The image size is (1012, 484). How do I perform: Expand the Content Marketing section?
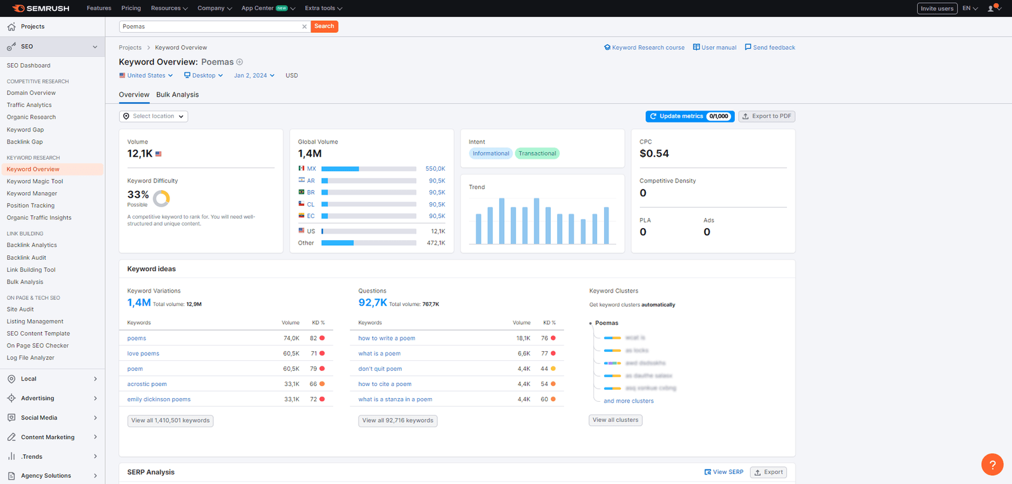coord(96,437)
